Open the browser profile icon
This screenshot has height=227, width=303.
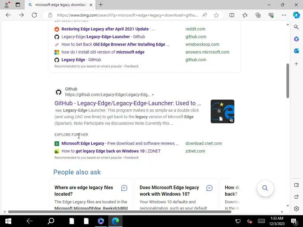7,5
